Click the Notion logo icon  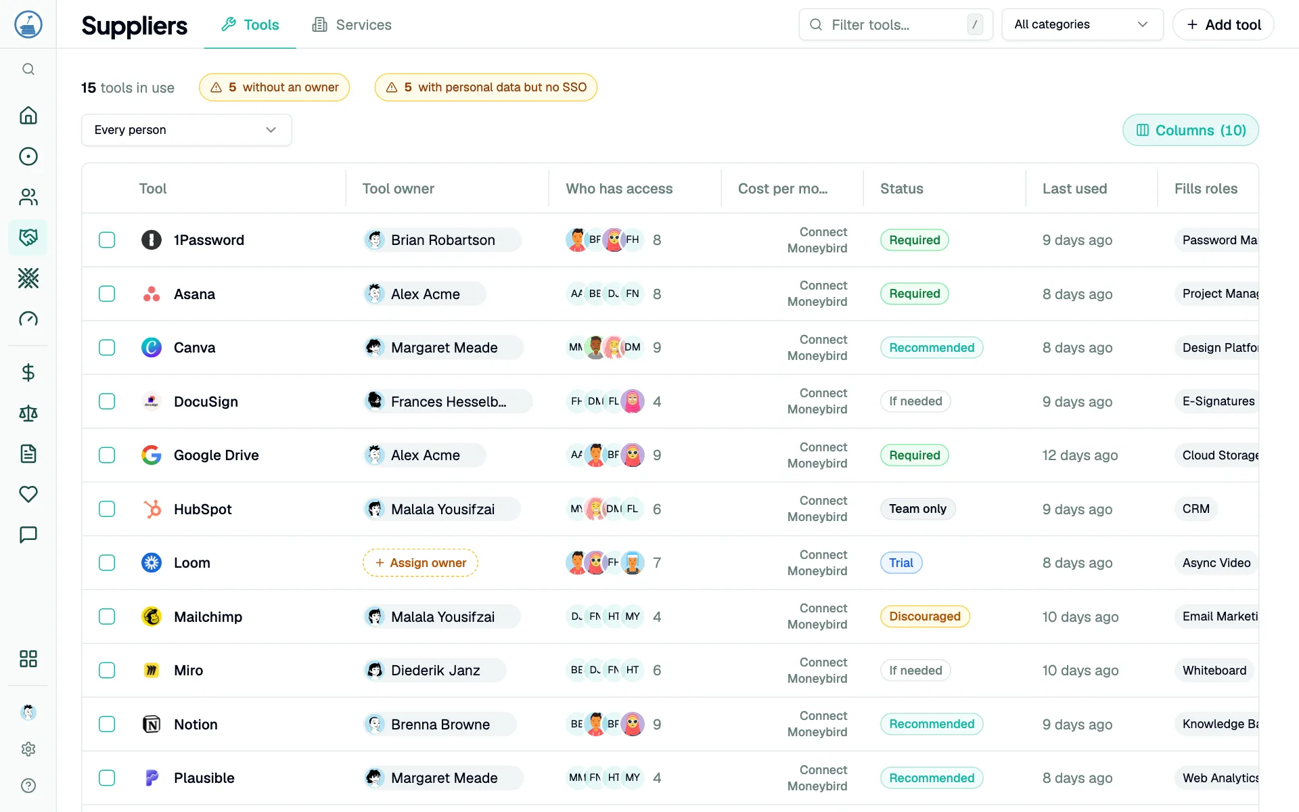click(152, 724)
